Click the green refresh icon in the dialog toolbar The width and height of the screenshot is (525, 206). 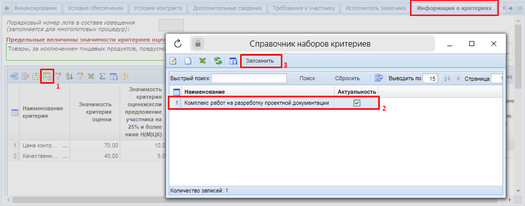click(218, 61)
